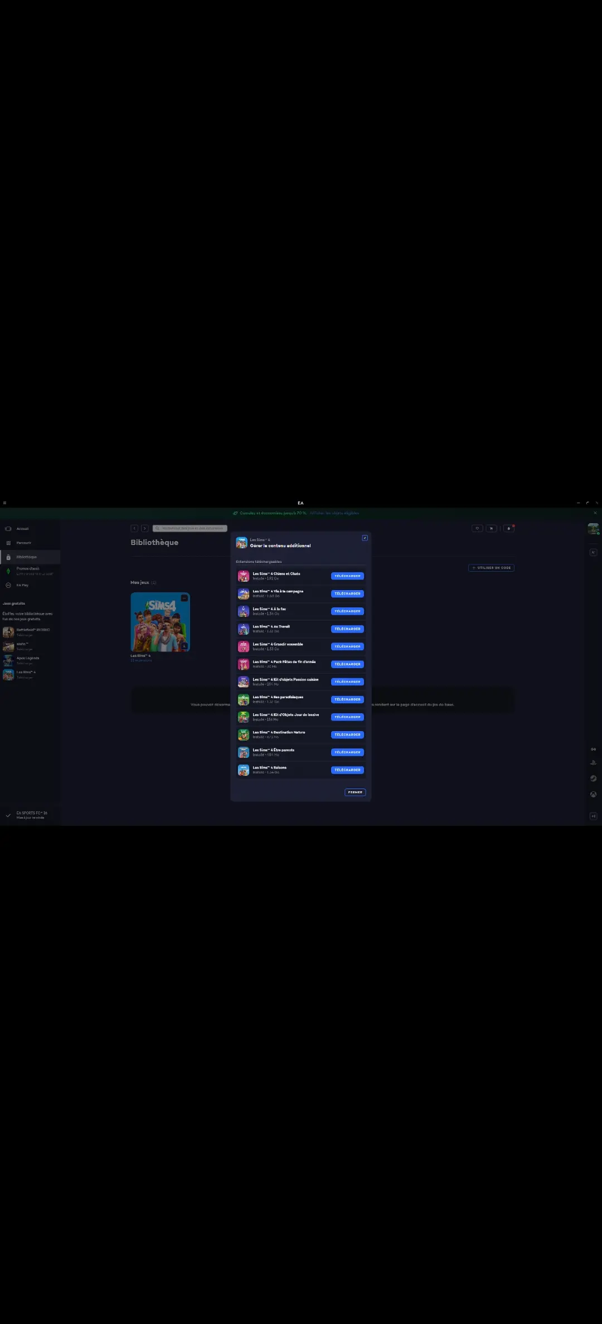
Task: Download Les Sims 4 Vie à la campagne
Action: 347,593
